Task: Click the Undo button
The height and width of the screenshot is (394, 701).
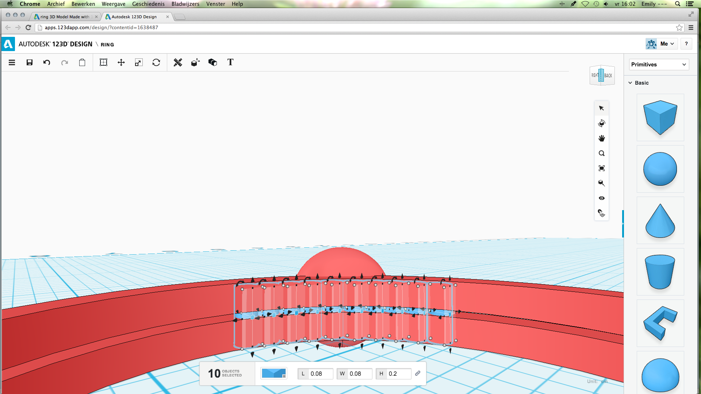Action: [47, 62]
